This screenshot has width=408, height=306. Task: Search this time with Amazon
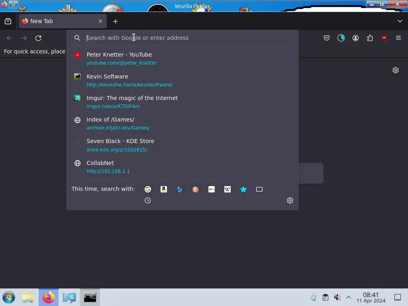(164, 189)
